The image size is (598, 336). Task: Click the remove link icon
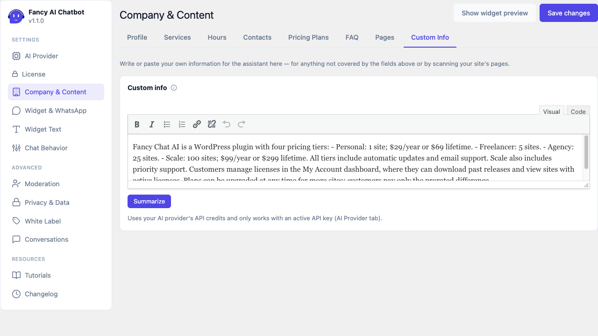pyautogui.click(x=212, y=124)
